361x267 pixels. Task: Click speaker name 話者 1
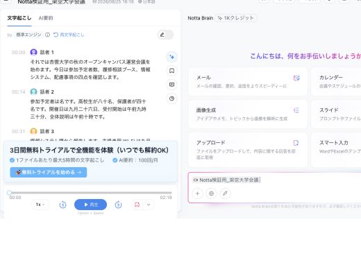[x=47, y=53]
